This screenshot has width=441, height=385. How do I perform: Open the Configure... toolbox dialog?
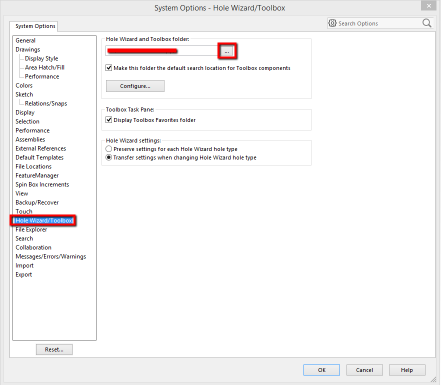135,86
